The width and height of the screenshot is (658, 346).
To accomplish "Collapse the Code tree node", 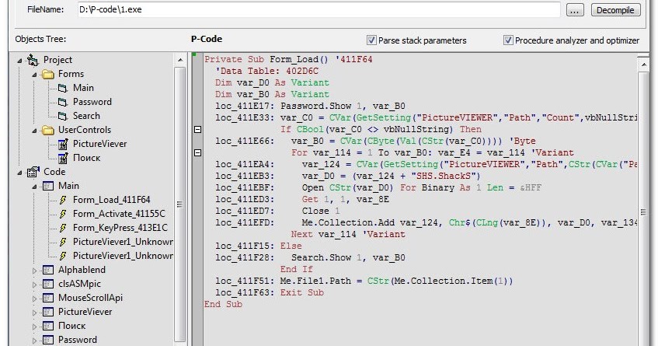I will coord(19,173).
